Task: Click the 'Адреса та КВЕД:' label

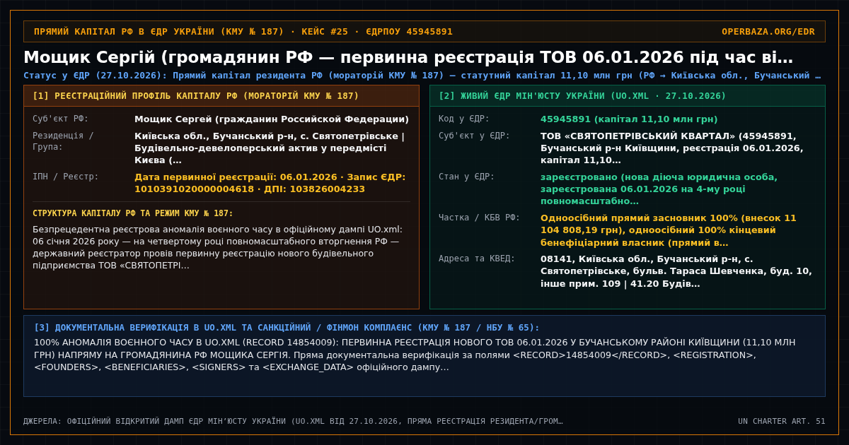Action: (x=477, y=259)
